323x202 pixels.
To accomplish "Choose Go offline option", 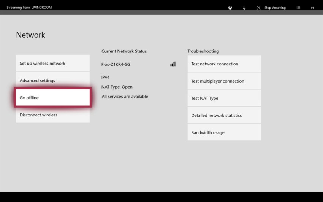I will pos(53,97).
